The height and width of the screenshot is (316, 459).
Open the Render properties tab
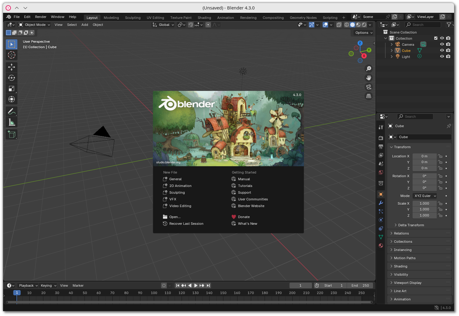(x=381, y=138)
